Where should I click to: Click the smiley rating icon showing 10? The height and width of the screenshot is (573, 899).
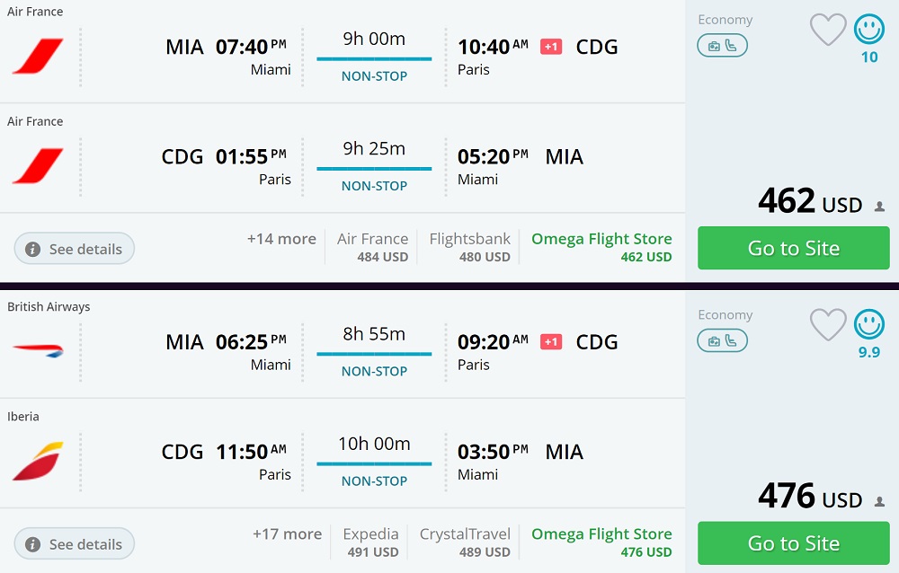[x=868, y=29]
